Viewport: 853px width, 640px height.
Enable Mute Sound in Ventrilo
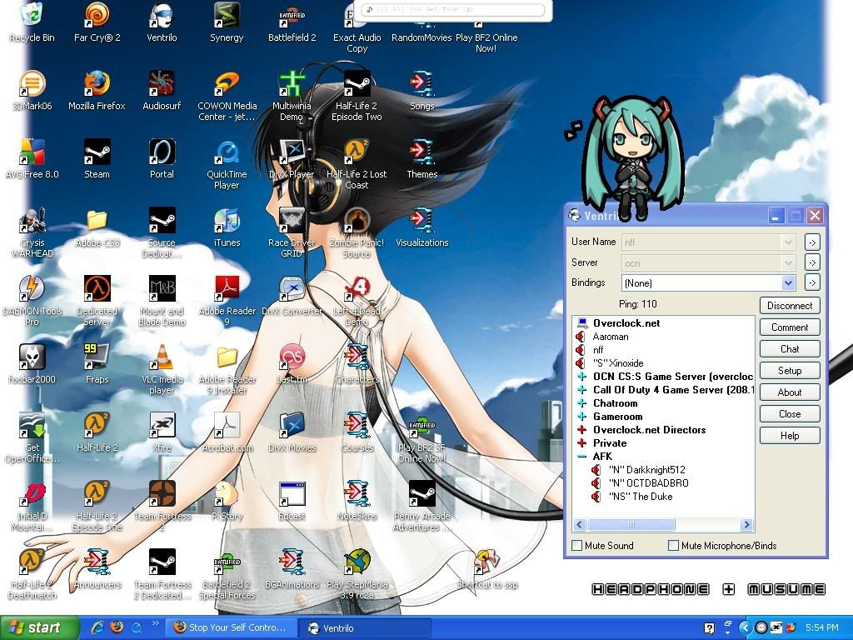576,545
